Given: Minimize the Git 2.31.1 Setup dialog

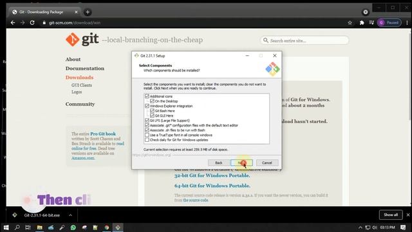Looking at the screenshot, I should tap(247, 56).
